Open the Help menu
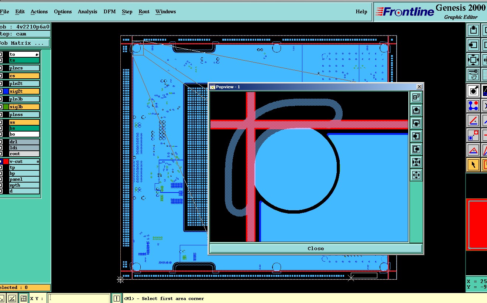Viewport: 487px width, 303px height. coord(361,11)
